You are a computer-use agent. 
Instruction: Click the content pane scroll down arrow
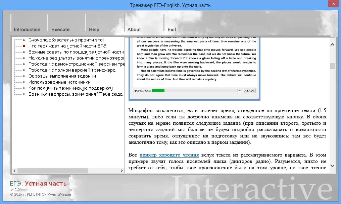332,166
